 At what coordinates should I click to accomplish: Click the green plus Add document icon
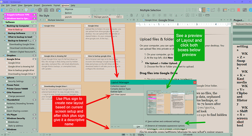[x=19, y=10]
